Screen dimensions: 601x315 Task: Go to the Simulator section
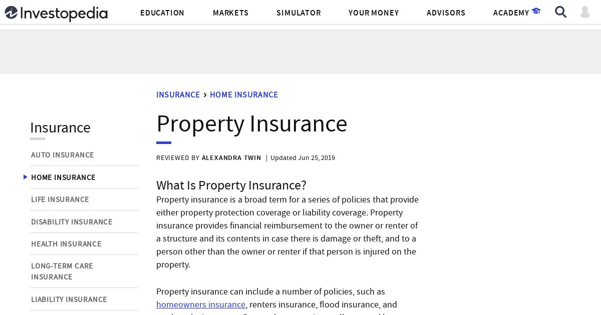298,13
